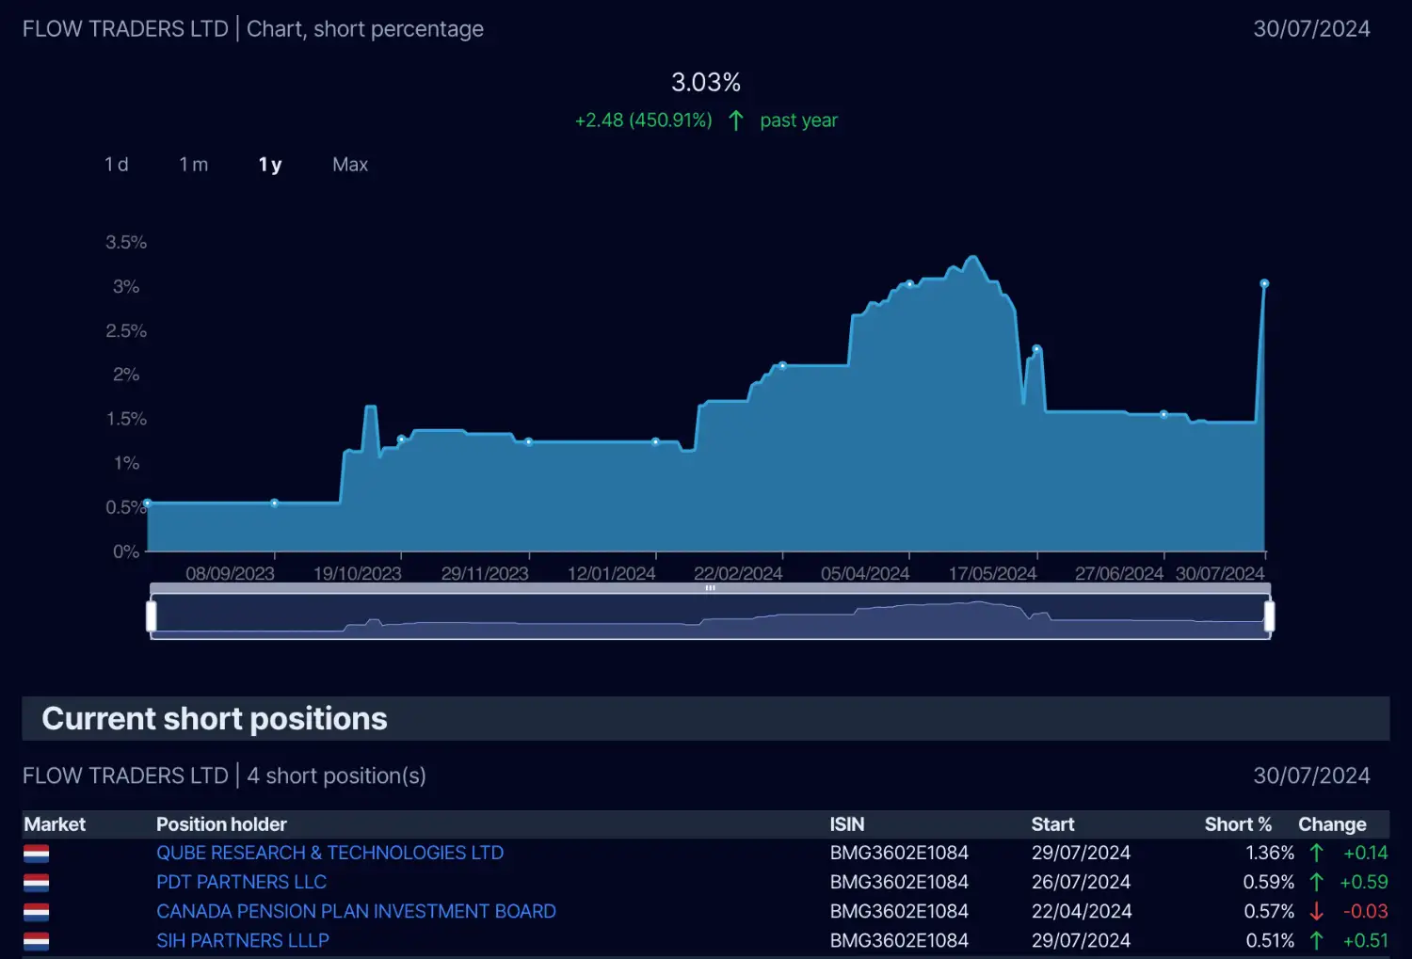Click the last data point at 30/07/2024
Screen dimensions: 1412x959
coord(1264,283)
